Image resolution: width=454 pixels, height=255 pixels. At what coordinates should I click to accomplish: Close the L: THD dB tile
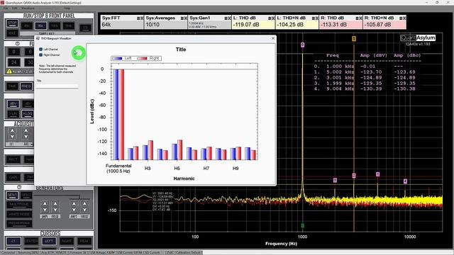272,18
